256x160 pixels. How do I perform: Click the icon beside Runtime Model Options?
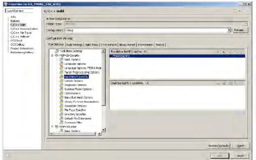click(x=61, y=89)
